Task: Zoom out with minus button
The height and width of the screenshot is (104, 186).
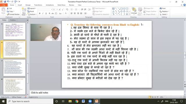Action: click(165, 97)
